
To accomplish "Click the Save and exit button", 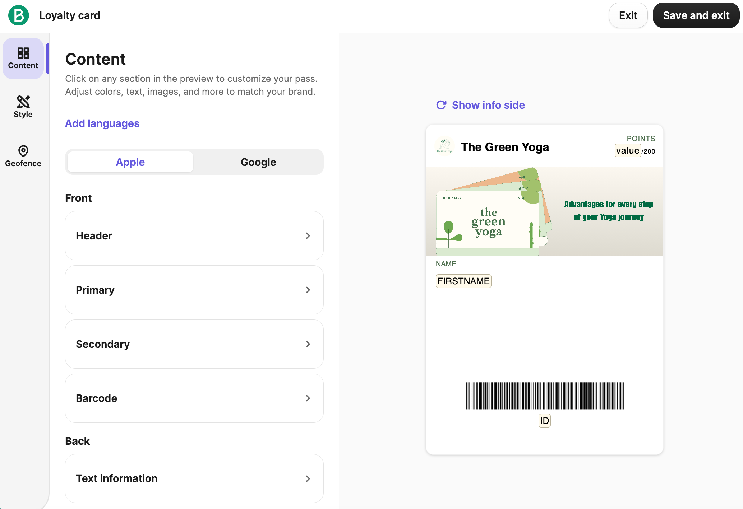I will pyautogui.click(x=696, y=15).
